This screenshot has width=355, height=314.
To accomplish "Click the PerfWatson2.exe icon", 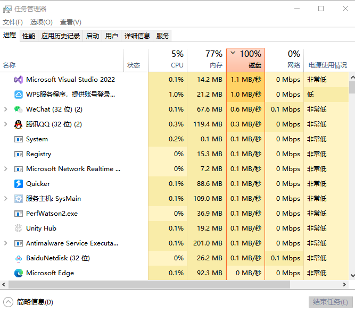I will pyautogui.click(x=18, y=214).
